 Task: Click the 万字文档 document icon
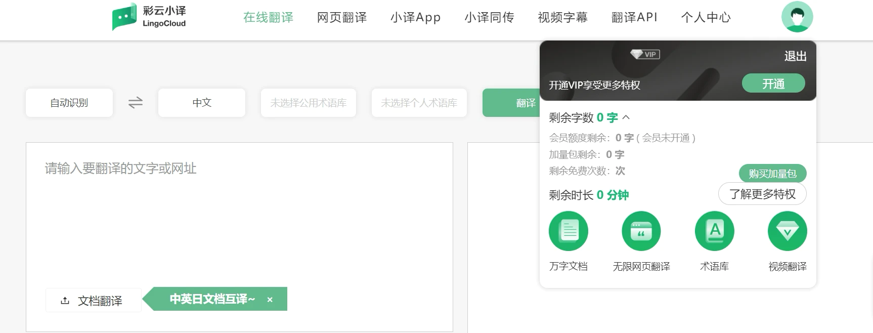[x=568, y=231]
